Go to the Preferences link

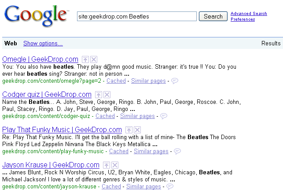tap(243, 19)
